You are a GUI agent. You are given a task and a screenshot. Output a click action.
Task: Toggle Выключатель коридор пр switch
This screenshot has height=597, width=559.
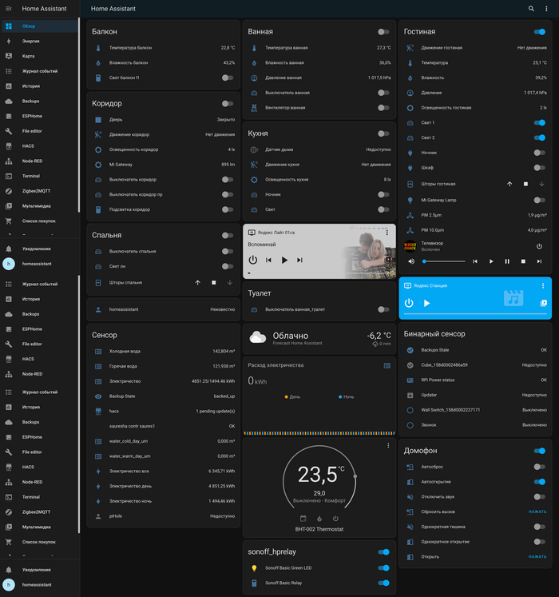click(228, 194)
